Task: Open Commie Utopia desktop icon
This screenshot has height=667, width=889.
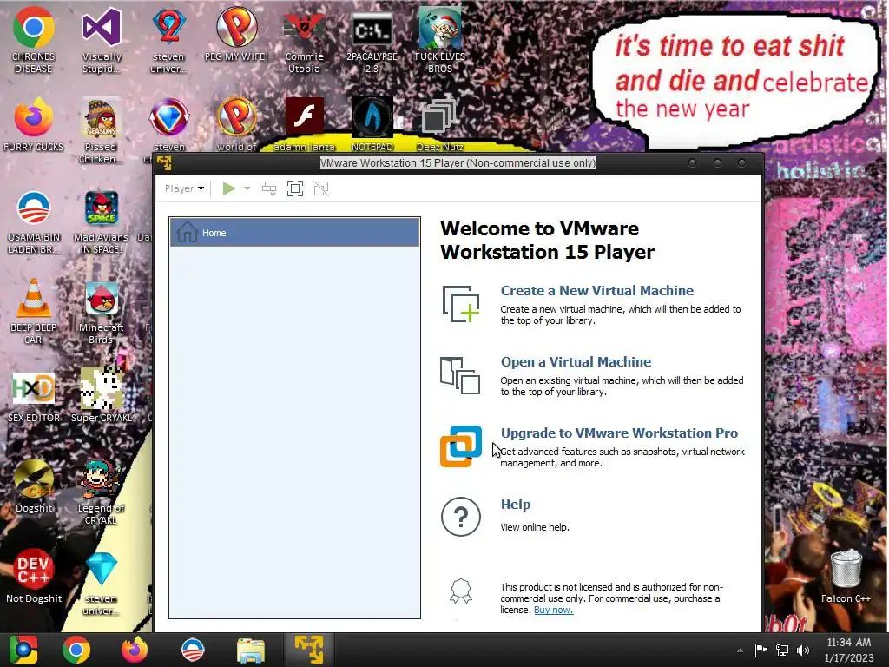Action: 305,41
